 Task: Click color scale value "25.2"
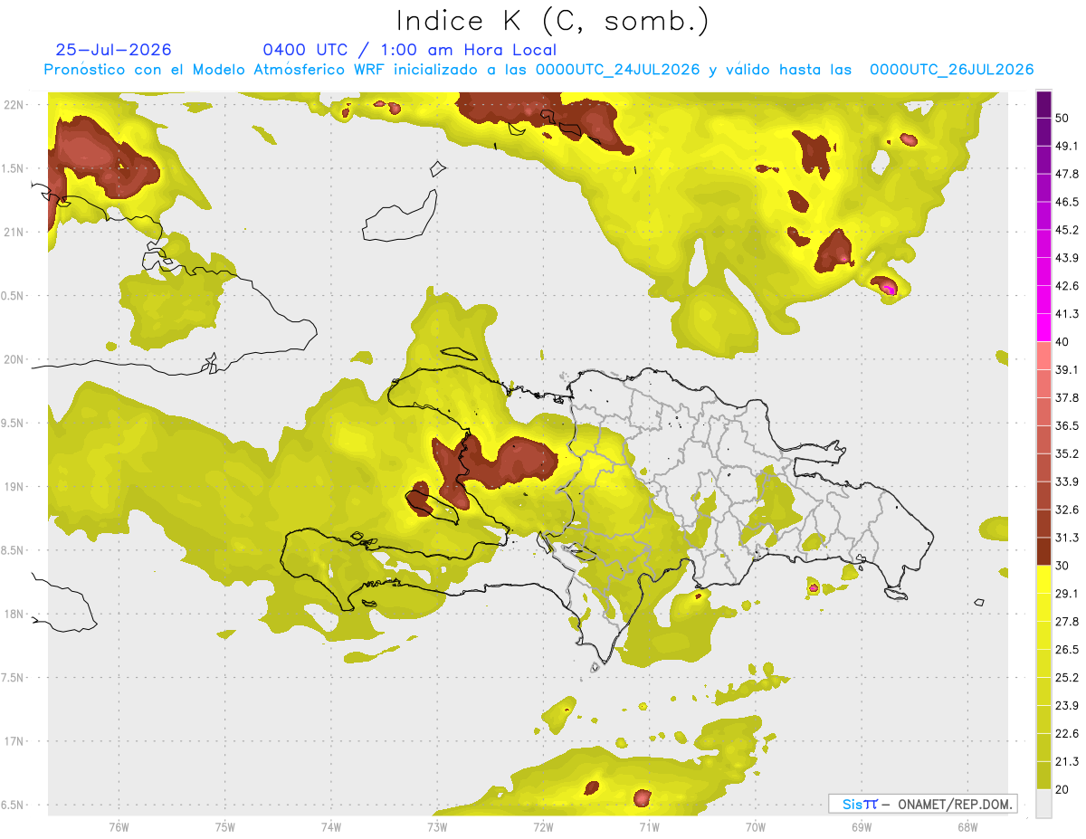point(1067,677)
